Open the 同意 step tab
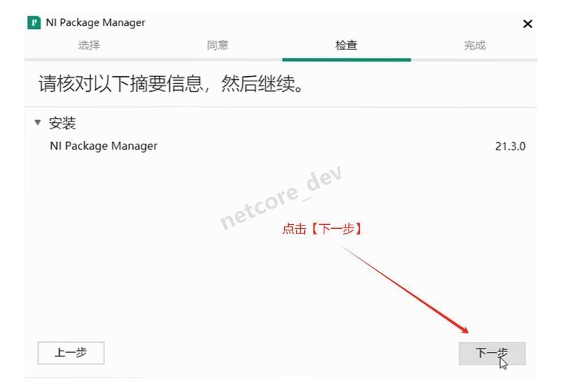The width and height of the screenshot is (562, 391). [x=218, y=45]
